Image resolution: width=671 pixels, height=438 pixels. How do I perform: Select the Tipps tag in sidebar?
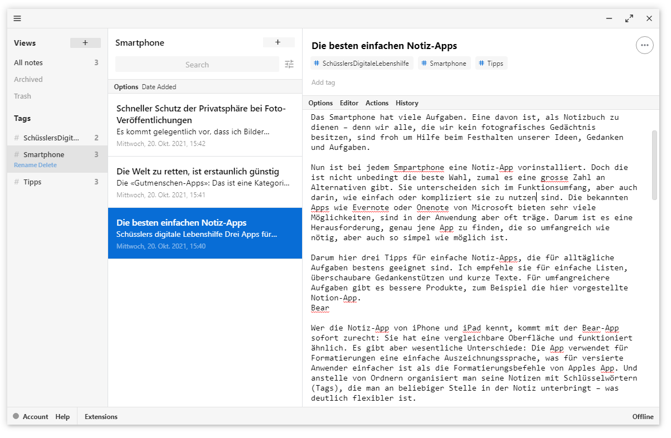(57, 182)
